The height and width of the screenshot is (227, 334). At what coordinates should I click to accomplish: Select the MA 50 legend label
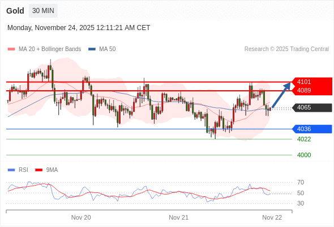tap(108, 49)
